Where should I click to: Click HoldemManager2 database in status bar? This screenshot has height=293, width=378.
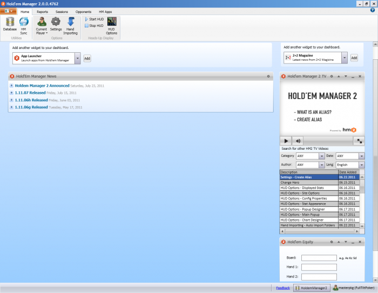point(312,288)
